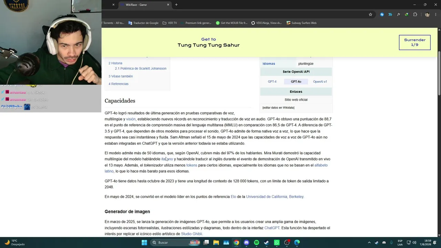
Task: Open the ESP LAA language switcher
Action: pos(400,242)
